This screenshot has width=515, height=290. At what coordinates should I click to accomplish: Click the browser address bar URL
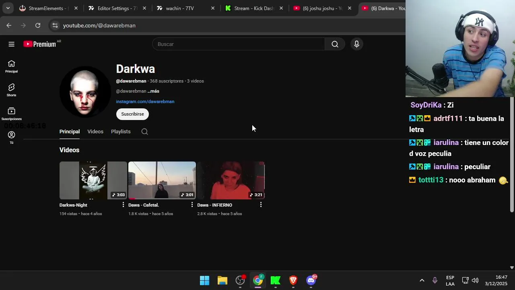(99, 25)
